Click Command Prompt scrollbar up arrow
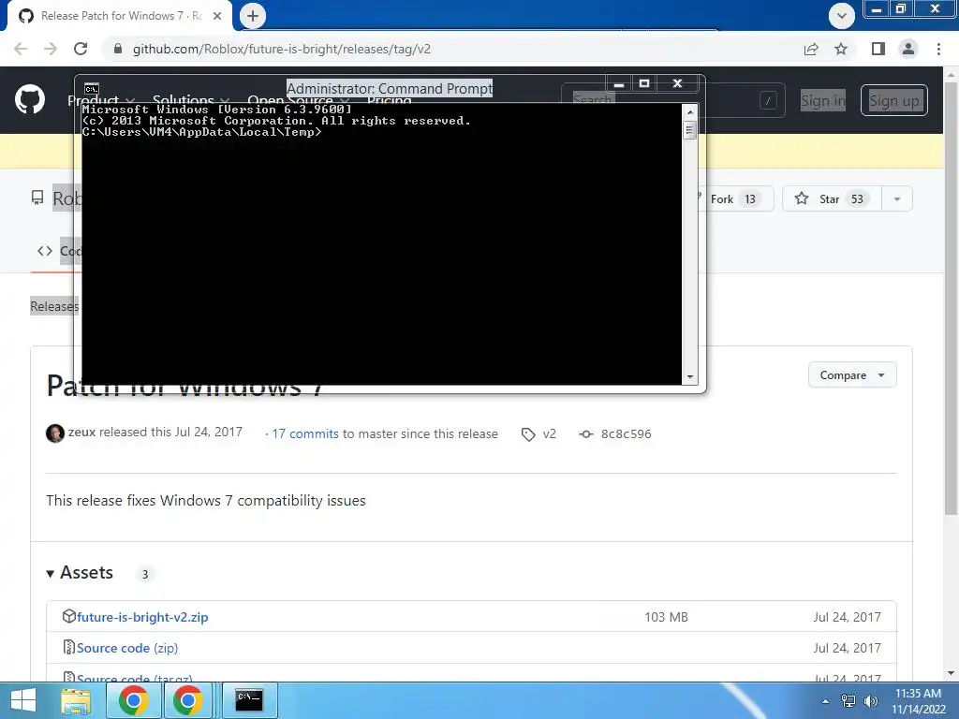 pyautogui.click(x=690, y=112)
